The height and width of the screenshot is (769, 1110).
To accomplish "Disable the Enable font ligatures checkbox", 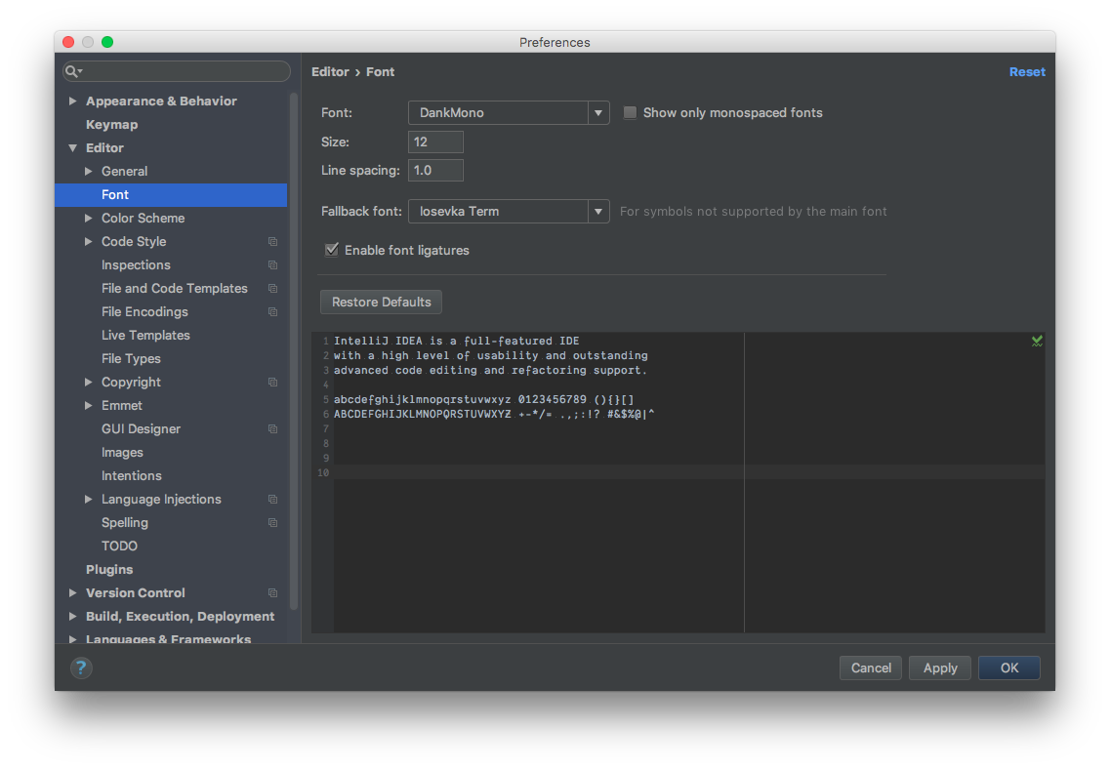I will 332,250.
